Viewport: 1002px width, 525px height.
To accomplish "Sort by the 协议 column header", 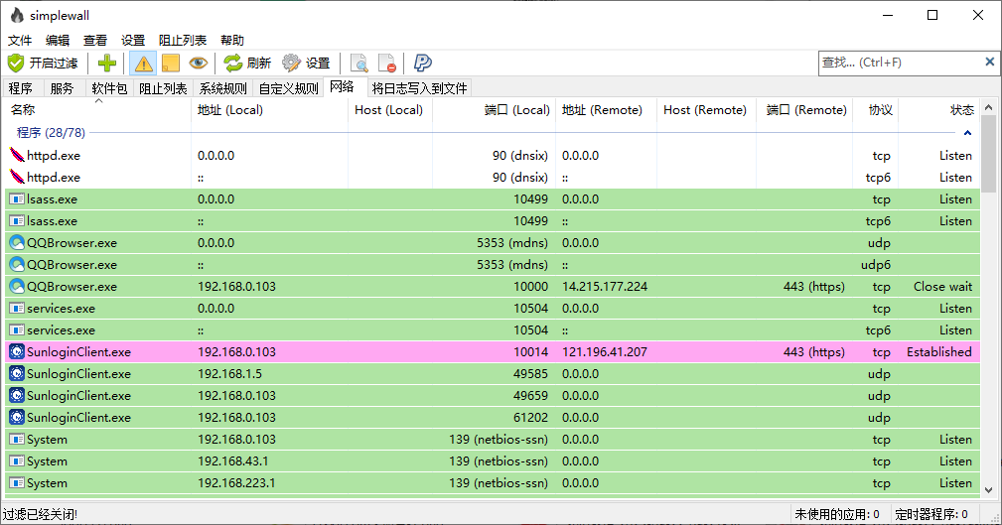I will [x=880, y=110].
